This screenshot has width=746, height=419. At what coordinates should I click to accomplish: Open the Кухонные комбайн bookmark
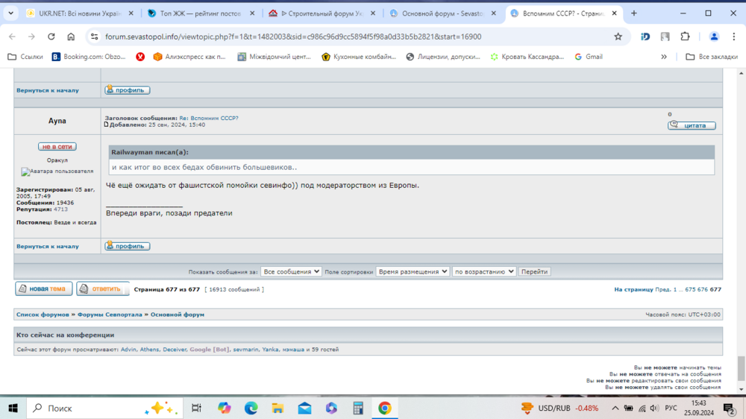pyautogui.click(x=359, y=57)
